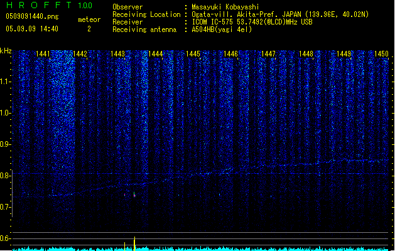The width and height of the screenshot is (395, 251).
Task: Click the red meteor echo marks
Action: pyautogui.click(x=129, y=195)
